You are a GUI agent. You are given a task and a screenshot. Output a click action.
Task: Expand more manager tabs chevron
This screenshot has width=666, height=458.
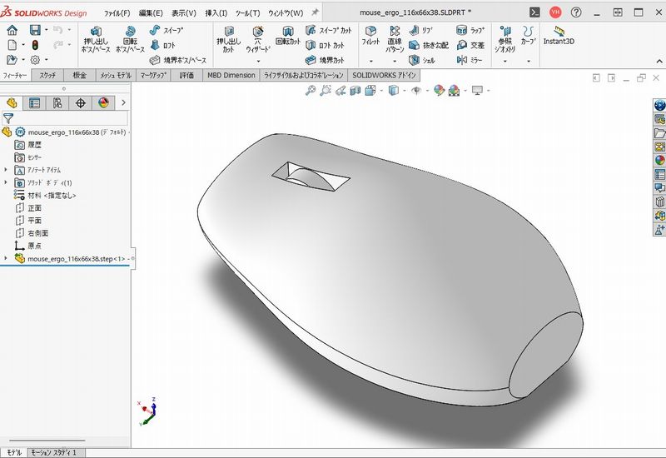click(x=123, y=102)
